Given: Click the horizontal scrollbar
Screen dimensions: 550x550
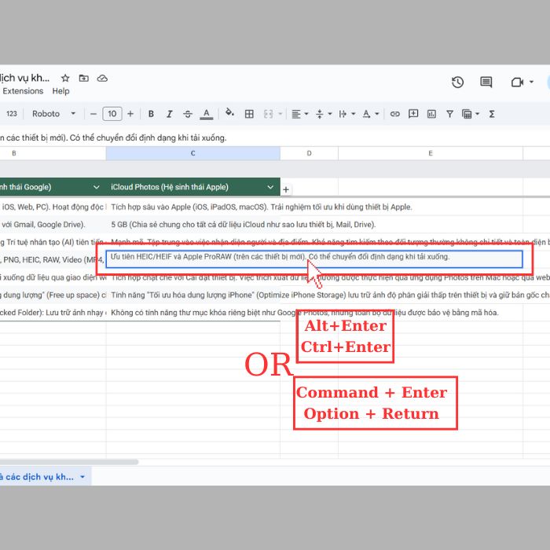Looking at the screenshot, I should [69, 462].
